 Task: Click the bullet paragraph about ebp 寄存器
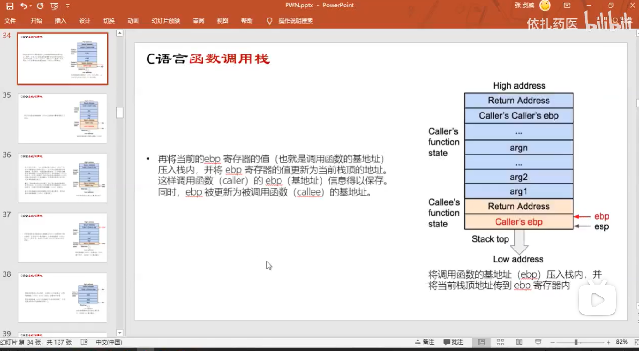pyautogui.click(x=272, y=176)
